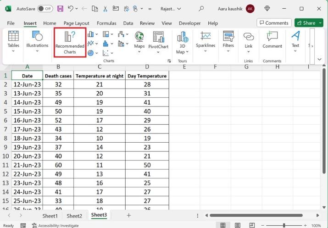Click Accessibility: Investigate in status bar
Screen dimensions: 328x228
pos(56,226)
